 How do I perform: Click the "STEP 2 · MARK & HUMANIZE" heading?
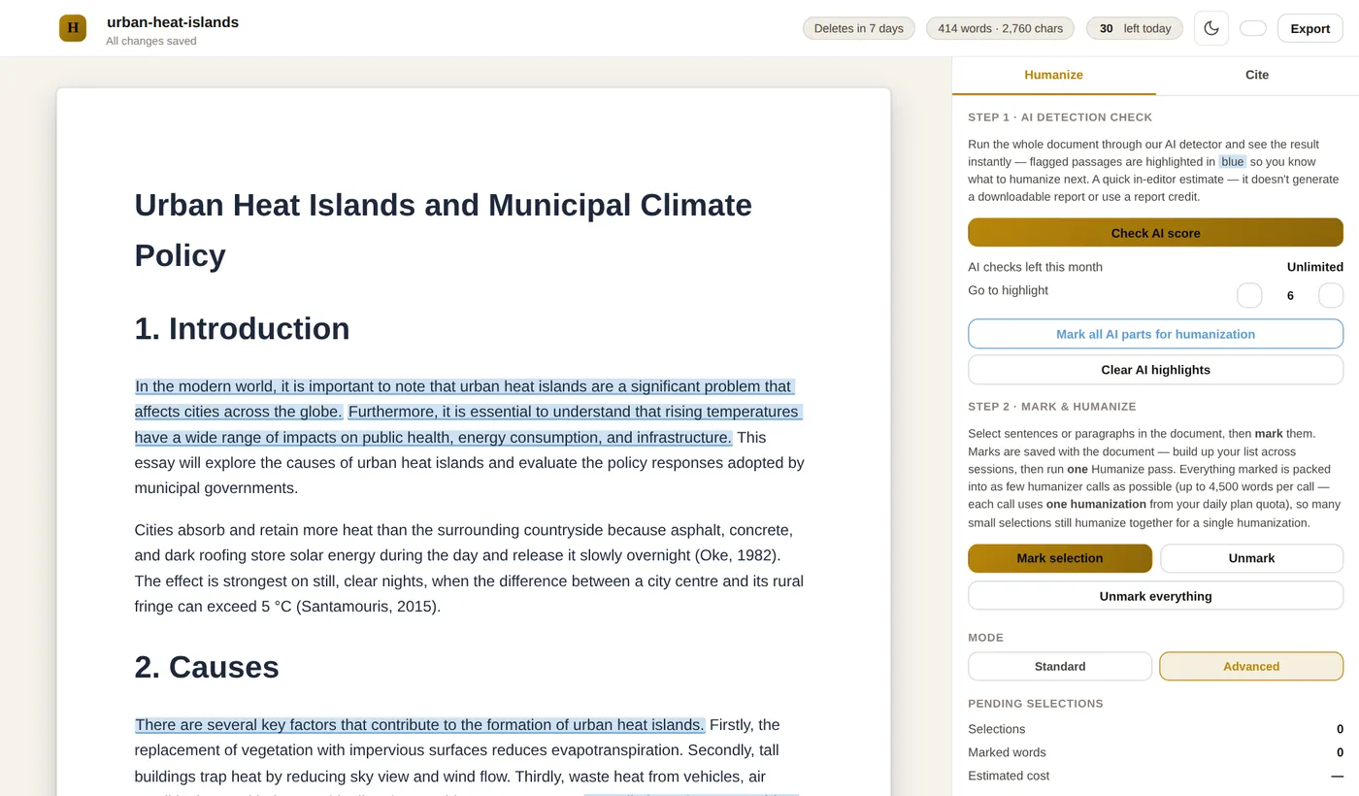pos(1052,407)
